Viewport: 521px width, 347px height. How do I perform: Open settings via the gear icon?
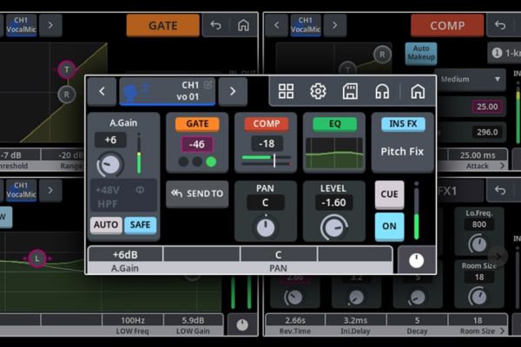tap(318, 91)
